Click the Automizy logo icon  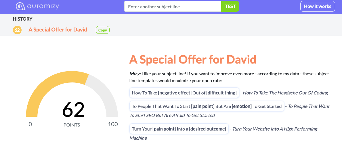(21, 7)
